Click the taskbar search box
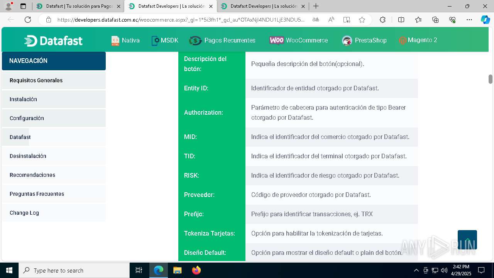494x278 pixels. [x=74, y=270]
